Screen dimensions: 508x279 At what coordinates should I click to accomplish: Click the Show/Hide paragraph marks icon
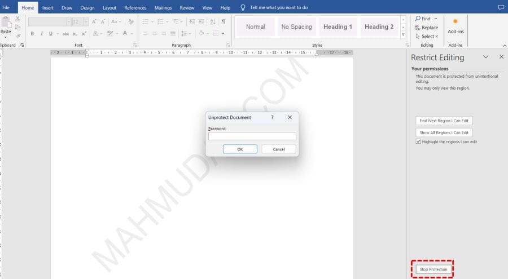click(224, 21)
